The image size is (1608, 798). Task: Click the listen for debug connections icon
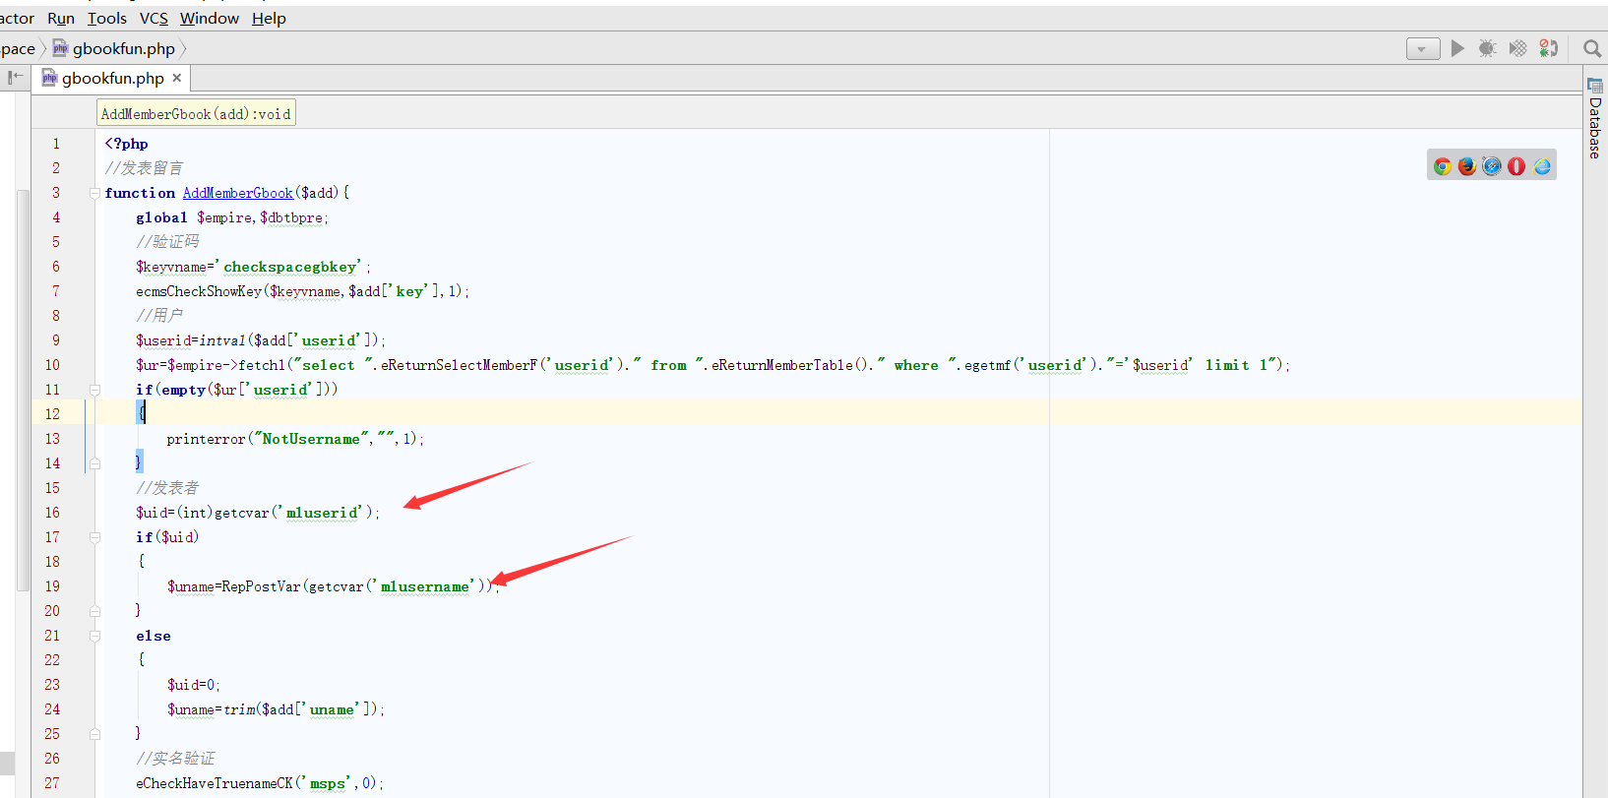(1549, 48)
